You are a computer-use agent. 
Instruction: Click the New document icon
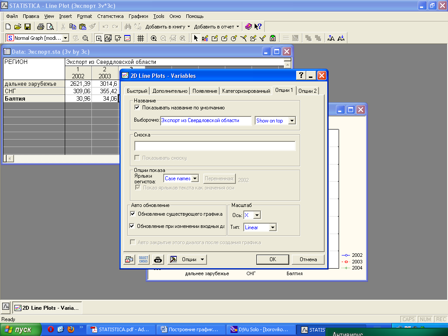click(8, 27)
